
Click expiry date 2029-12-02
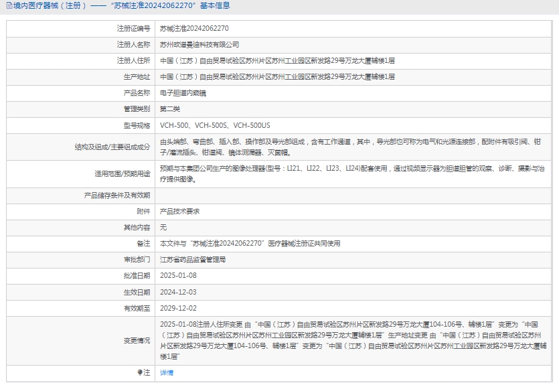[x=178, y=308]
